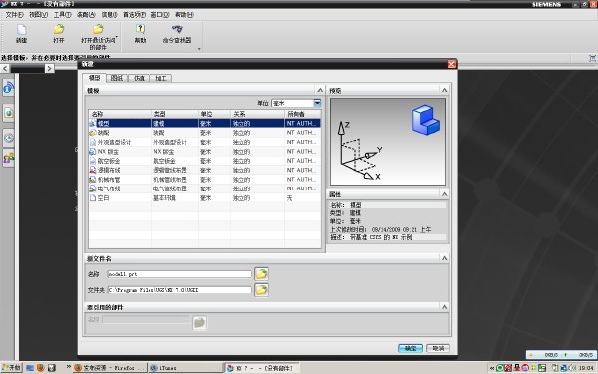
Task: Switch to the 加工 (Manufacturing) tab
Action: (160, 78)
